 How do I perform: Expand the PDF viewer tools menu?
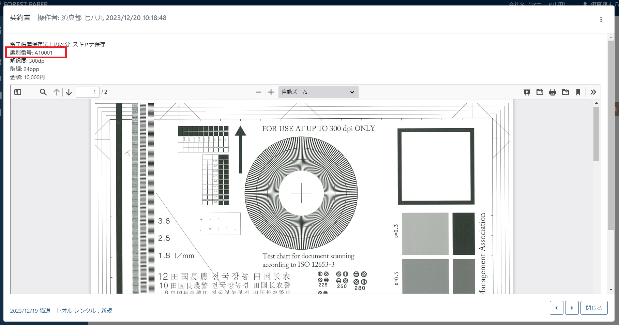pos(593,92)
